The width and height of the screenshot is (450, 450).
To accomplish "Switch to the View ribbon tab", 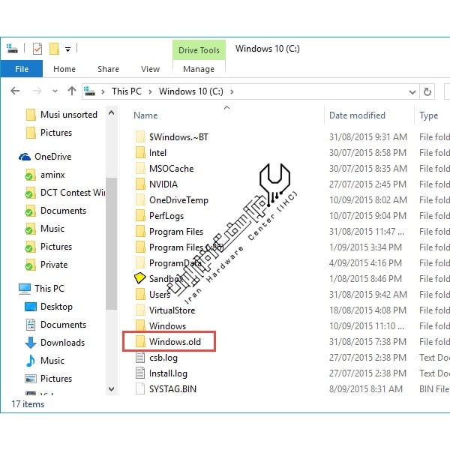I will click(x=150, y=69).
